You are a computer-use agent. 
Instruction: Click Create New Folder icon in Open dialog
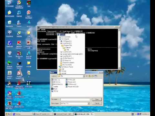[92, 76]
